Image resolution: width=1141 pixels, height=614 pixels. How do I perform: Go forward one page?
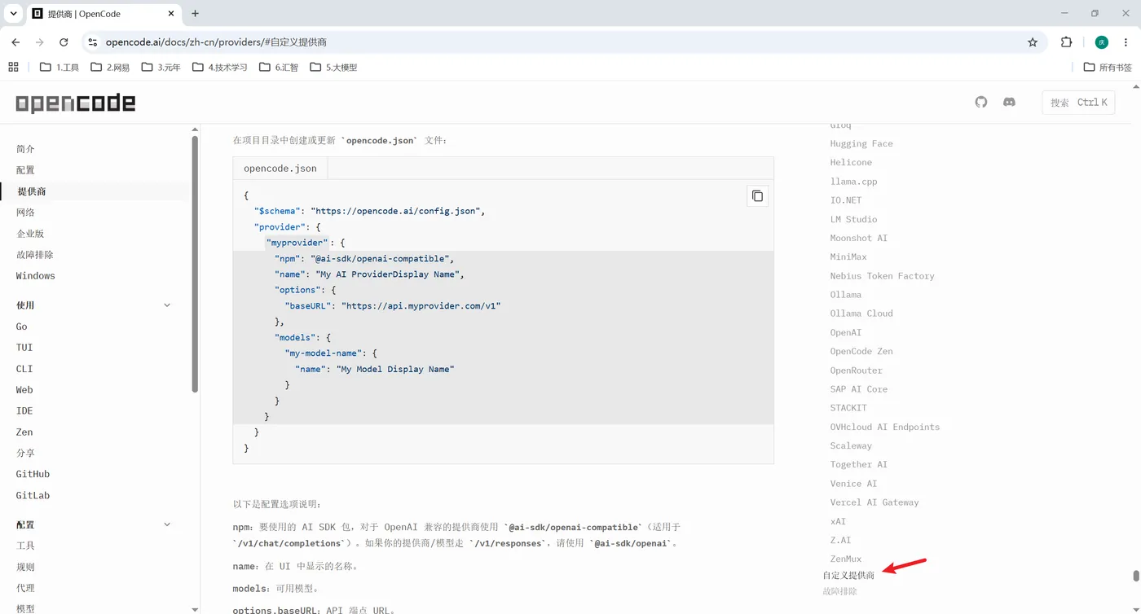pos(39,42)
